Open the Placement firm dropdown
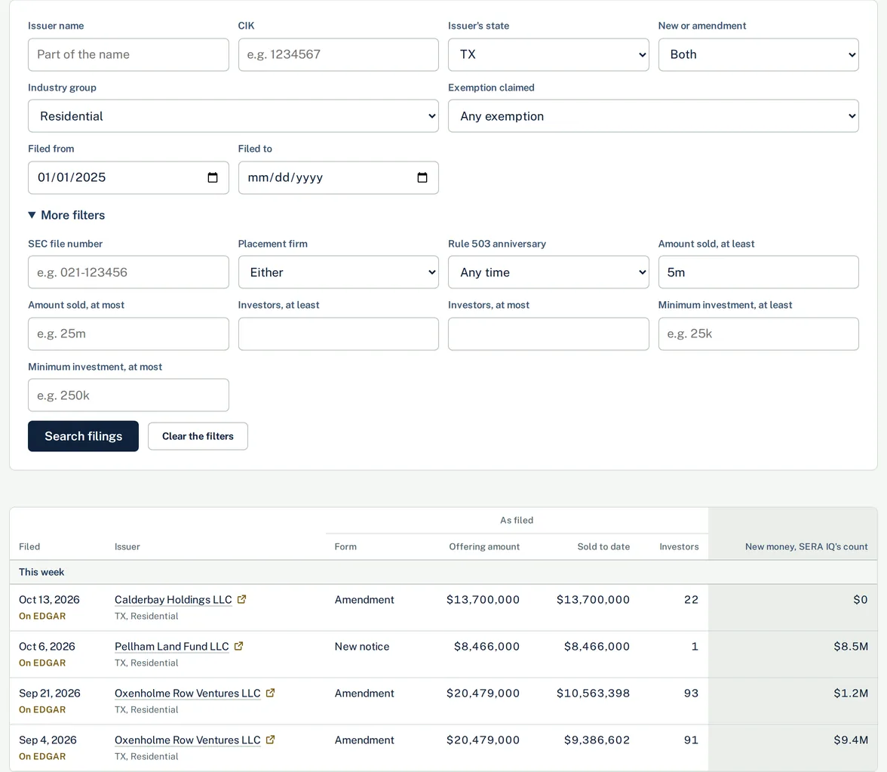Image resolution: width=887 pixels, height=772 pixels. (338, 272)
